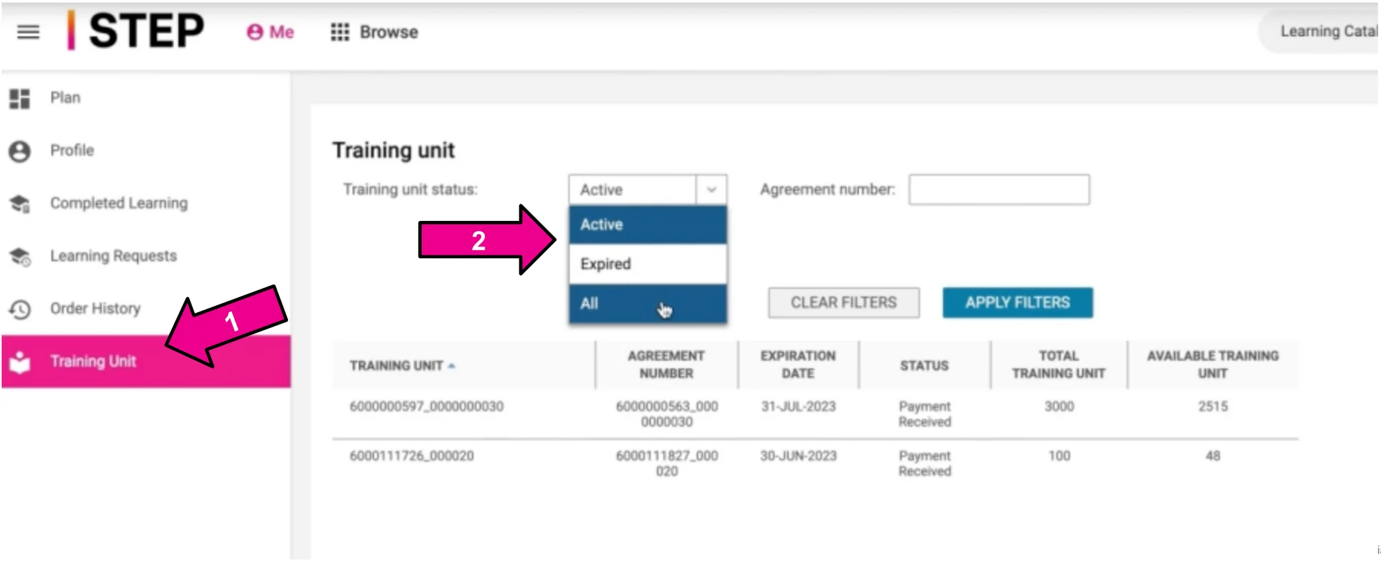Click total training unit value 3000

tap(1059, 407)
